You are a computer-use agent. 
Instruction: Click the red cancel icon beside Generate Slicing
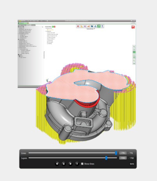[x=55, y=27]
